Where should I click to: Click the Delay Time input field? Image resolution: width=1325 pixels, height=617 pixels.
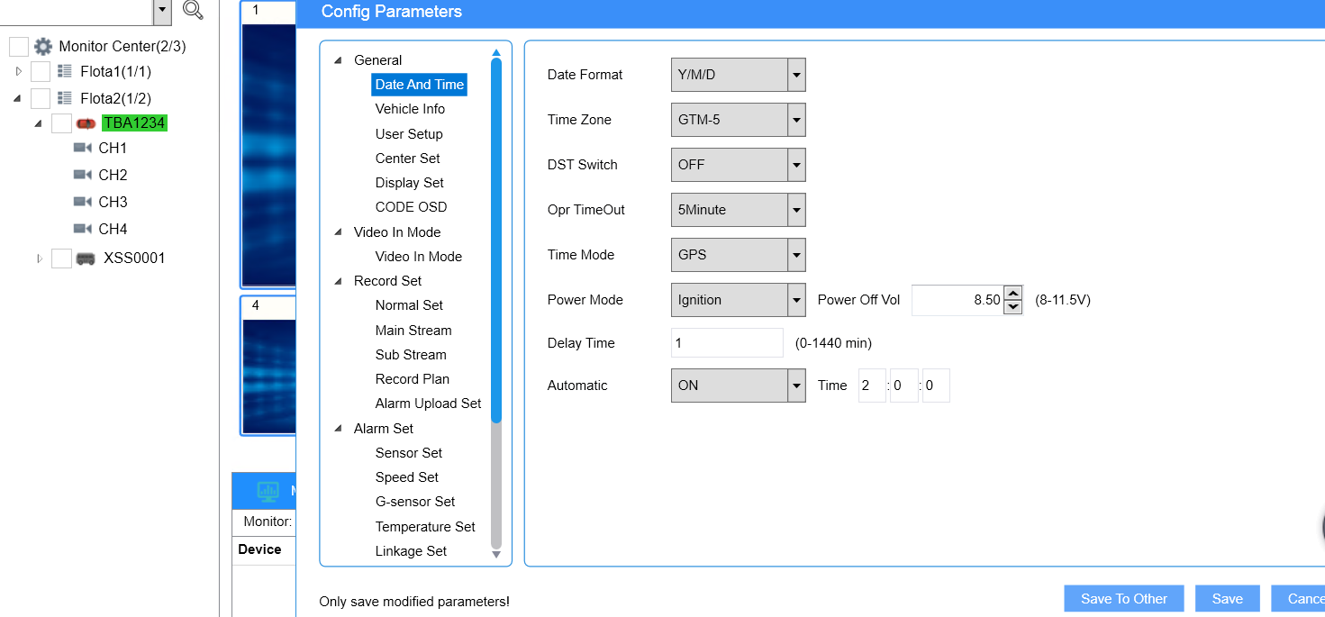tap(727, 343)
